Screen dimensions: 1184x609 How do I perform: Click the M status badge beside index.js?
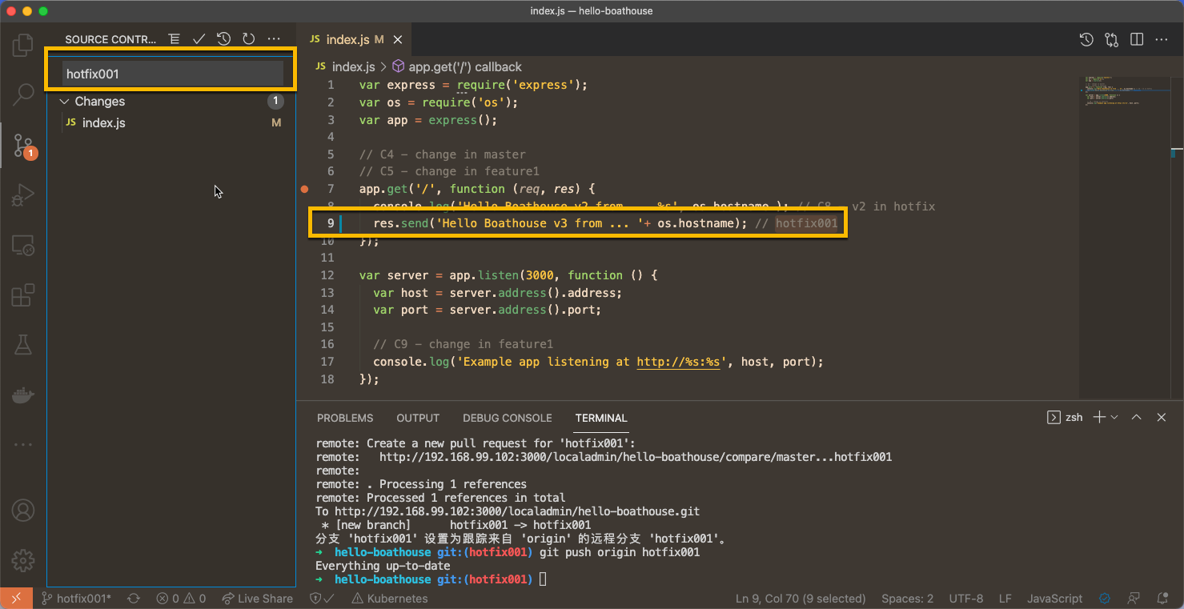pos(276,122)
